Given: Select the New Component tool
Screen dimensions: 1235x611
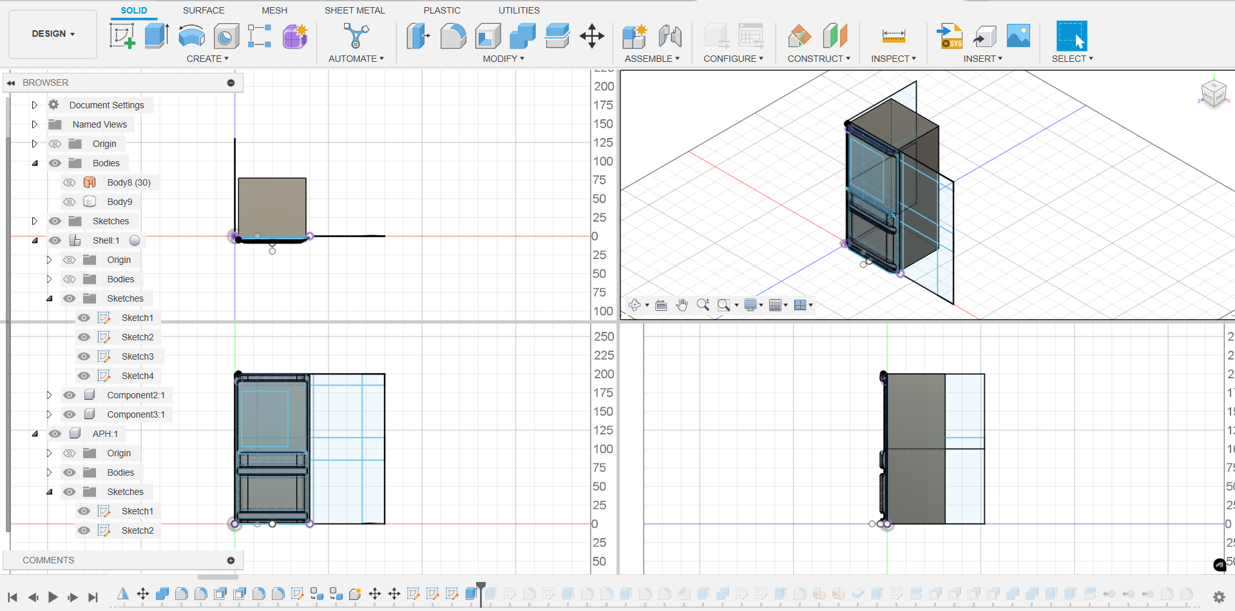Looking at the screenshot, I should pyautogui.click(x=635, y=36).
